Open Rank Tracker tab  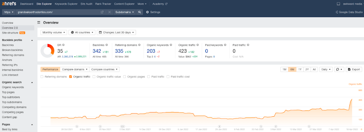103,4
